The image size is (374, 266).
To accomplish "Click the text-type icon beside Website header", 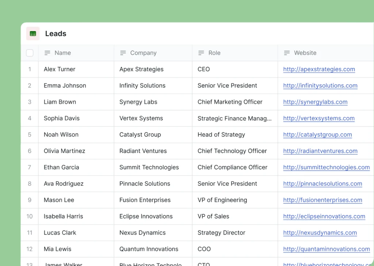I will point(287,53).
